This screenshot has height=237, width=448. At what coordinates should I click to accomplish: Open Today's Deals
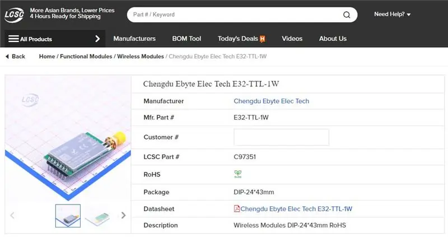click(x=237, y=39)
